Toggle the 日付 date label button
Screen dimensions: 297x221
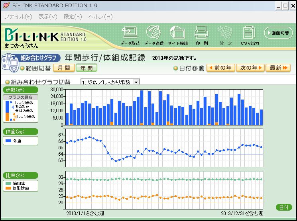(x=284, y=207)
